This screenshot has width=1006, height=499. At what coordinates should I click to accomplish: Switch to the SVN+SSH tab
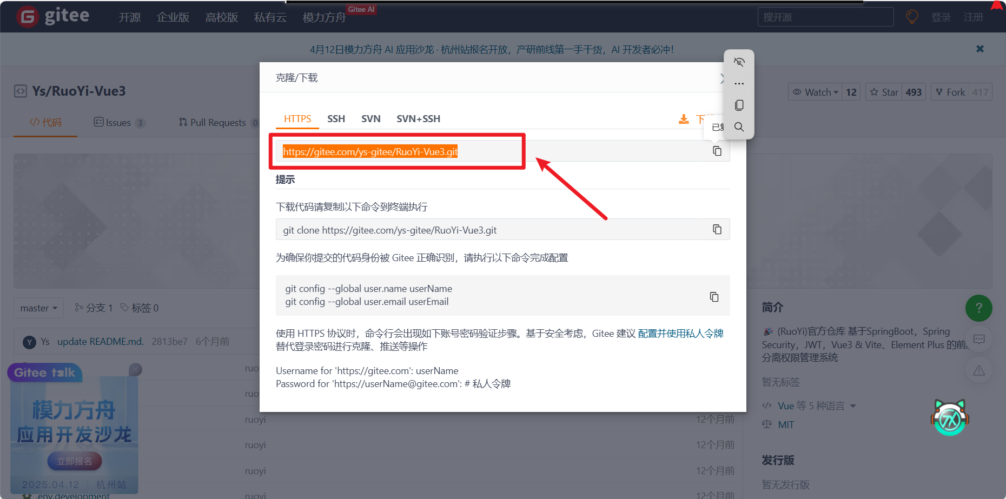click(418, 119)
